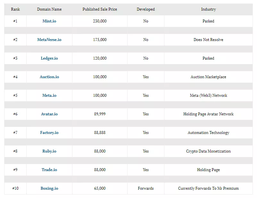Click the Industry column header
257x198 pixels.
pyautogui.click(x=208, y=9)
